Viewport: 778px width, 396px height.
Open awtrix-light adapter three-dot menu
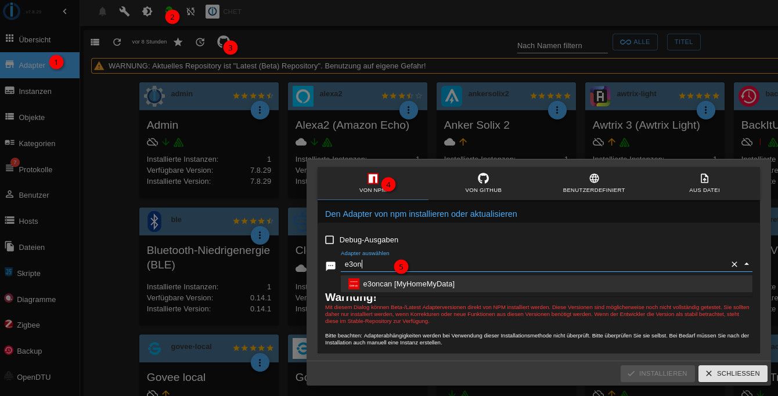(706, 110)
